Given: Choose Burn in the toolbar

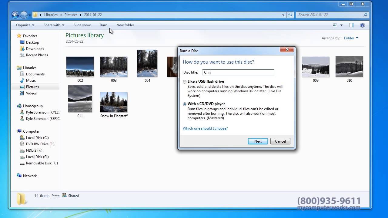Looking at the screenshot, I should pyautogui.click(x=103, y=25).
